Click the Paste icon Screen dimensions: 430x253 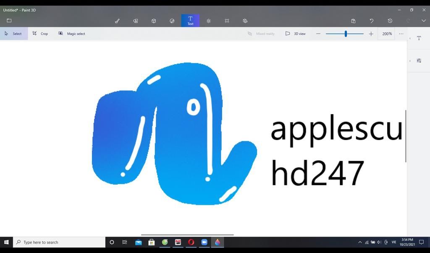(353, 21)
